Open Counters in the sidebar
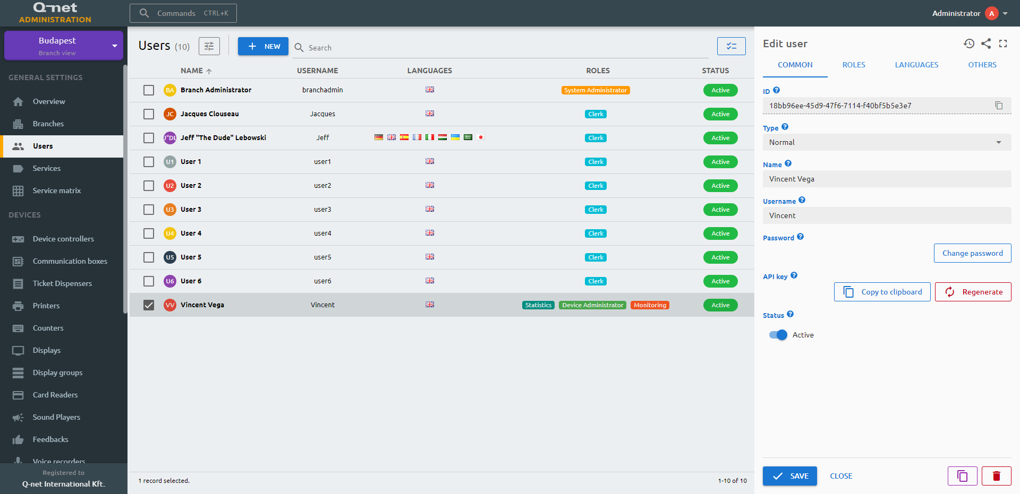Viewport: 1020px width, 494px height. click(62, 328)
